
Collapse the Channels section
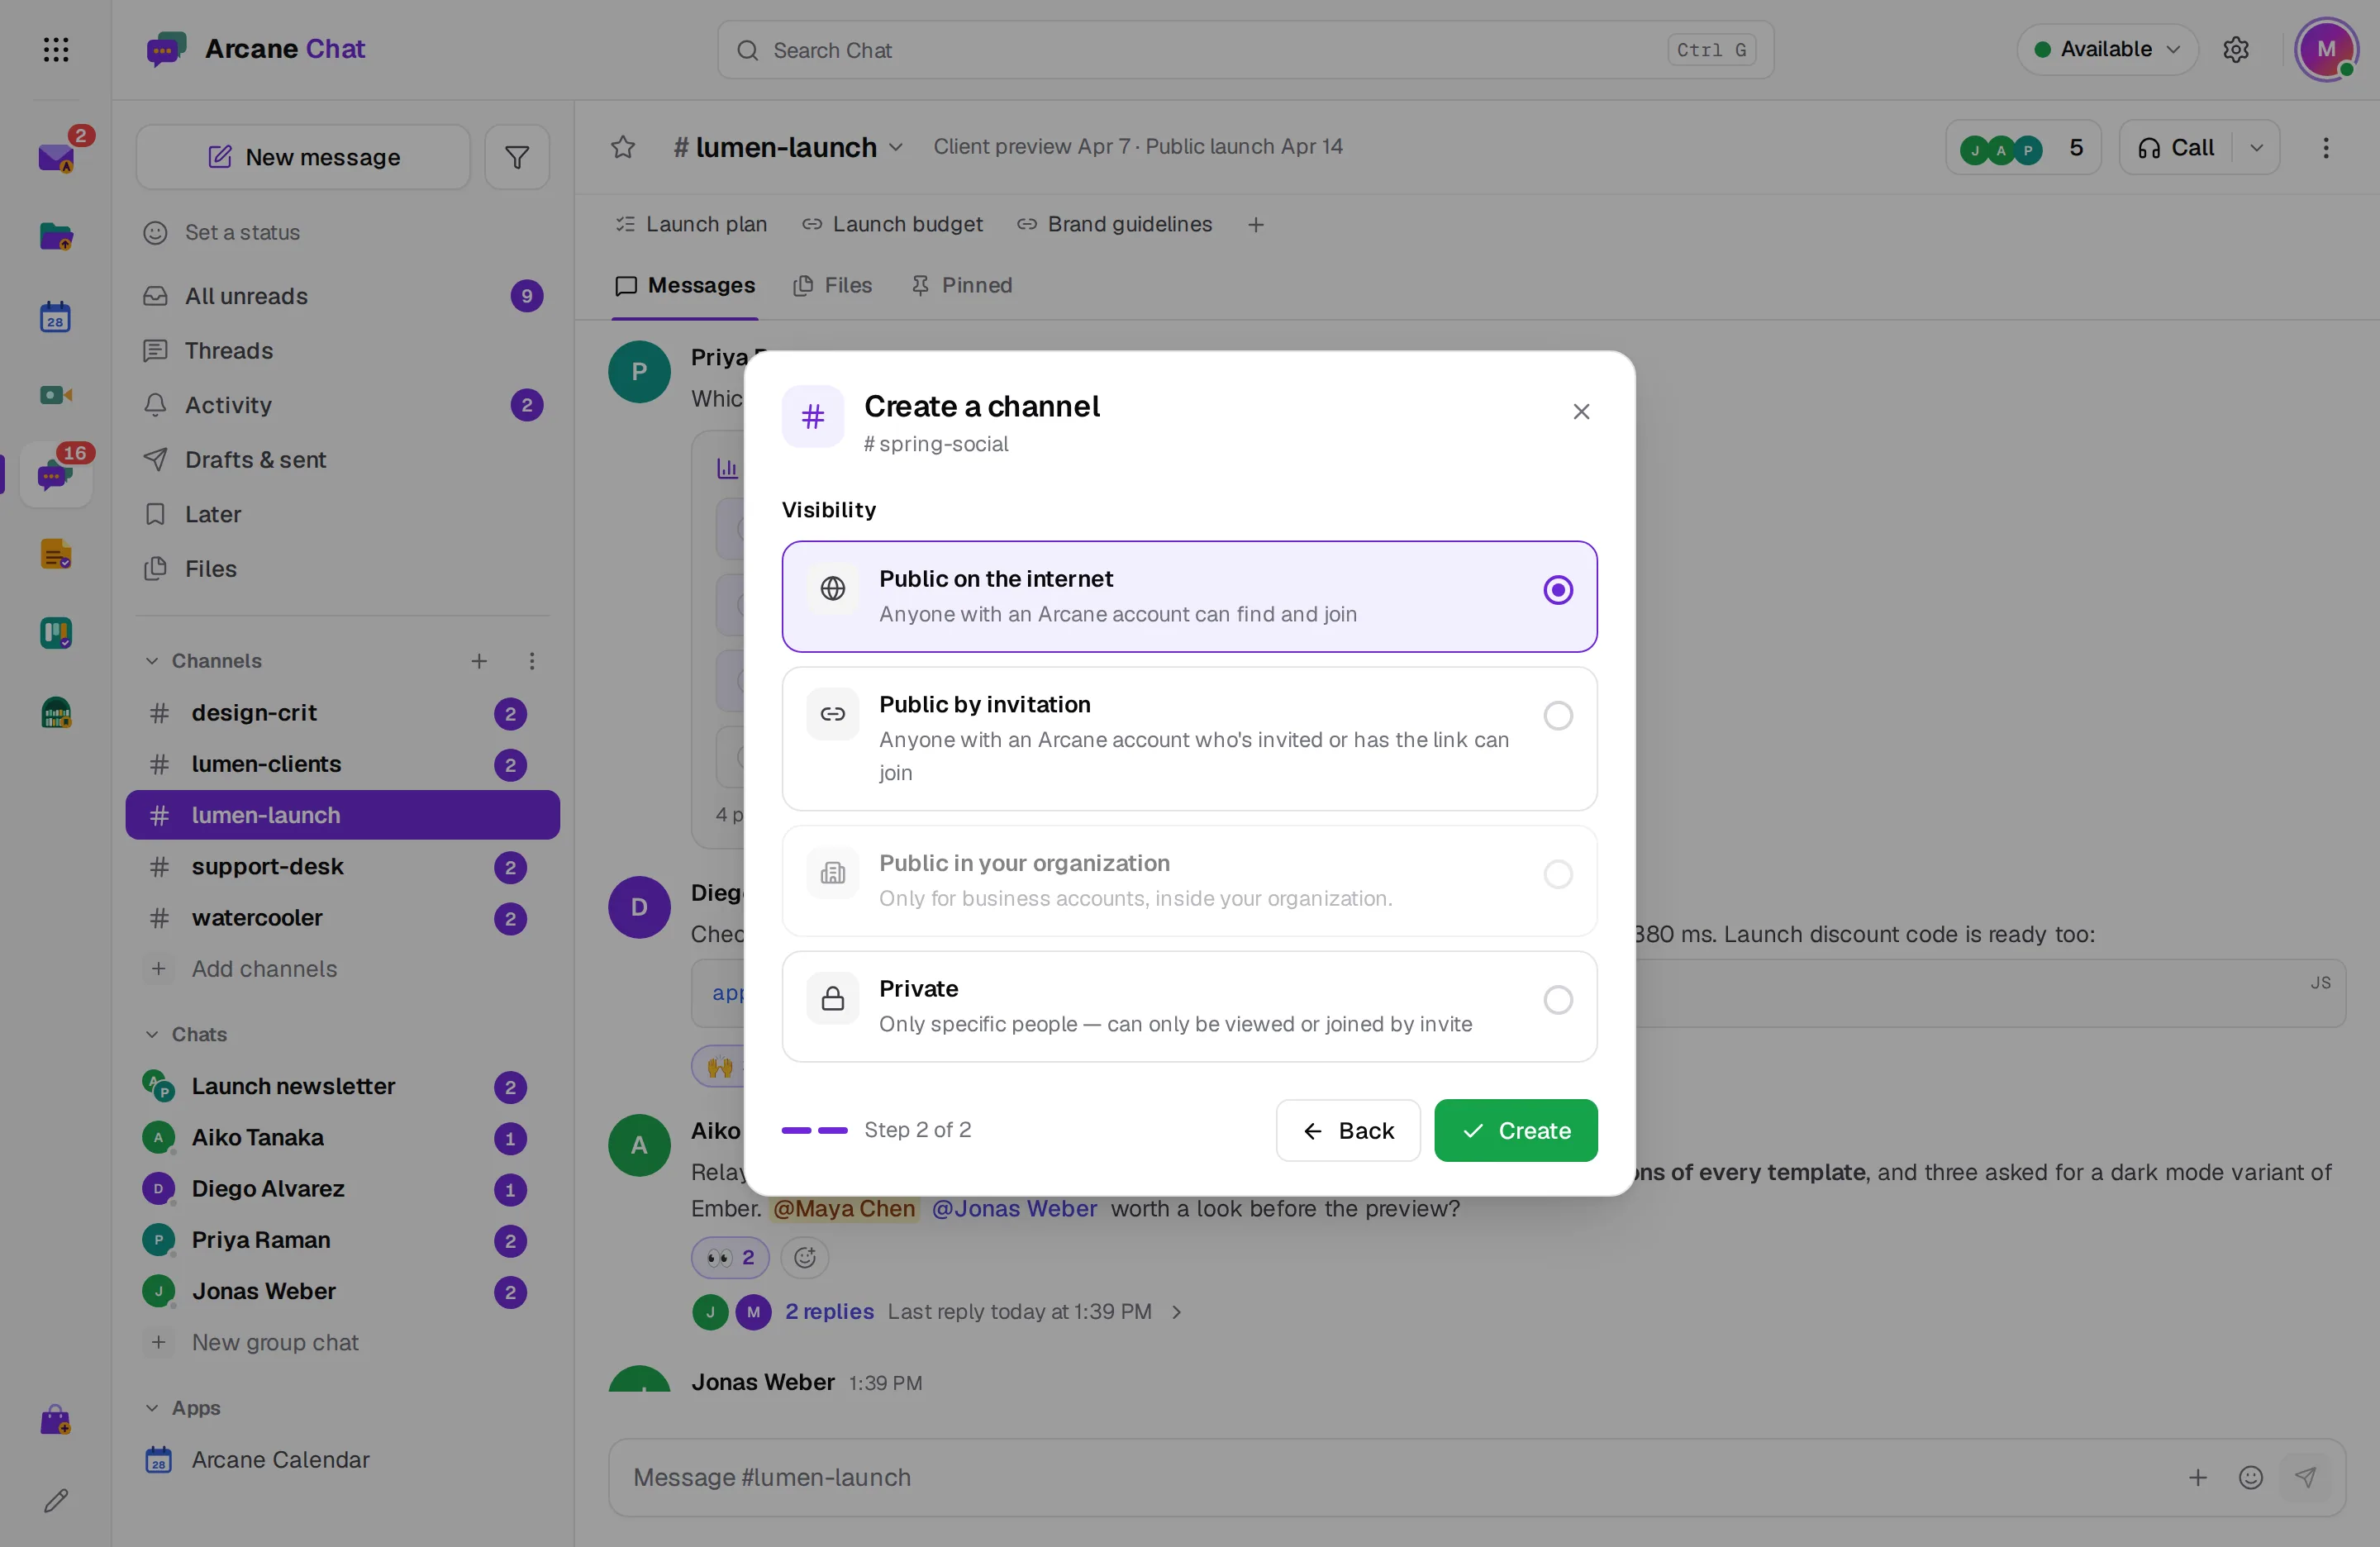(152, 661)
